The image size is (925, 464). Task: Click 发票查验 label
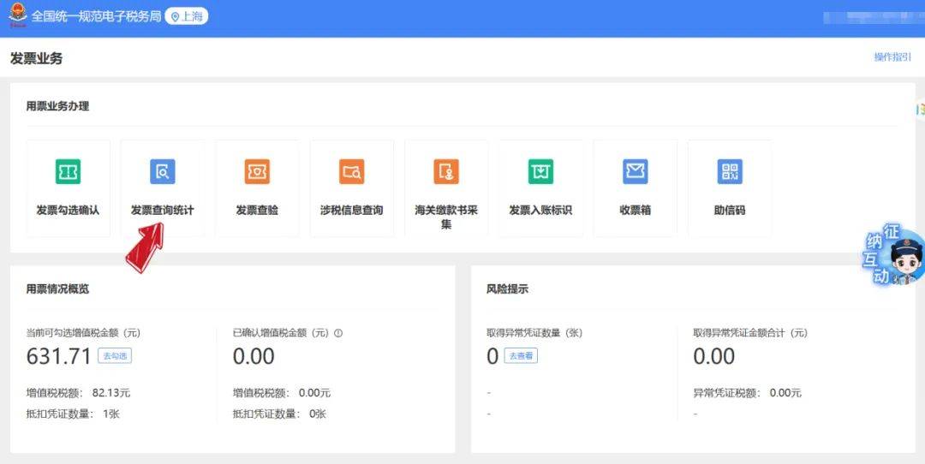[x=257, y=210]
